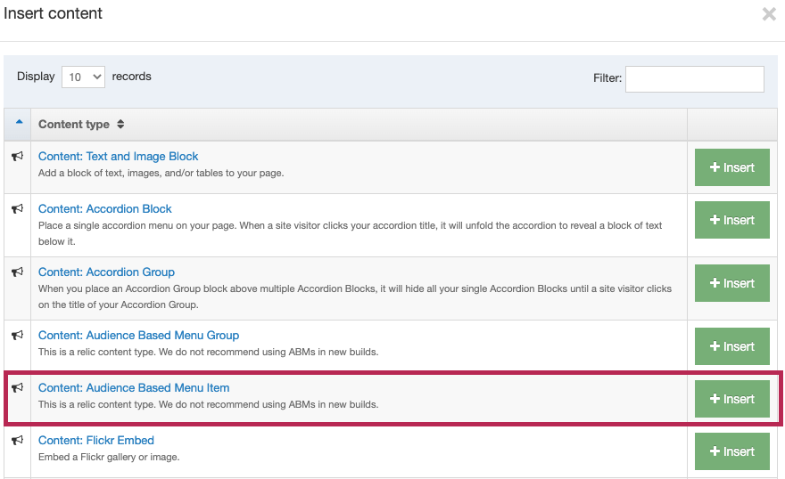This screenshot has height=479, width=785.
Task: Open Content: Flickr Embed link
Action: pos(95,441)
